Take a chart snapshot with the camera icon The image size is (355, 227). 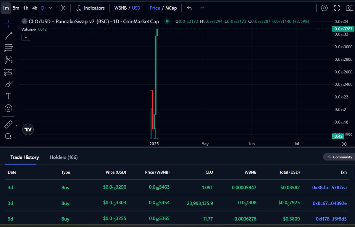pos(350,8)
